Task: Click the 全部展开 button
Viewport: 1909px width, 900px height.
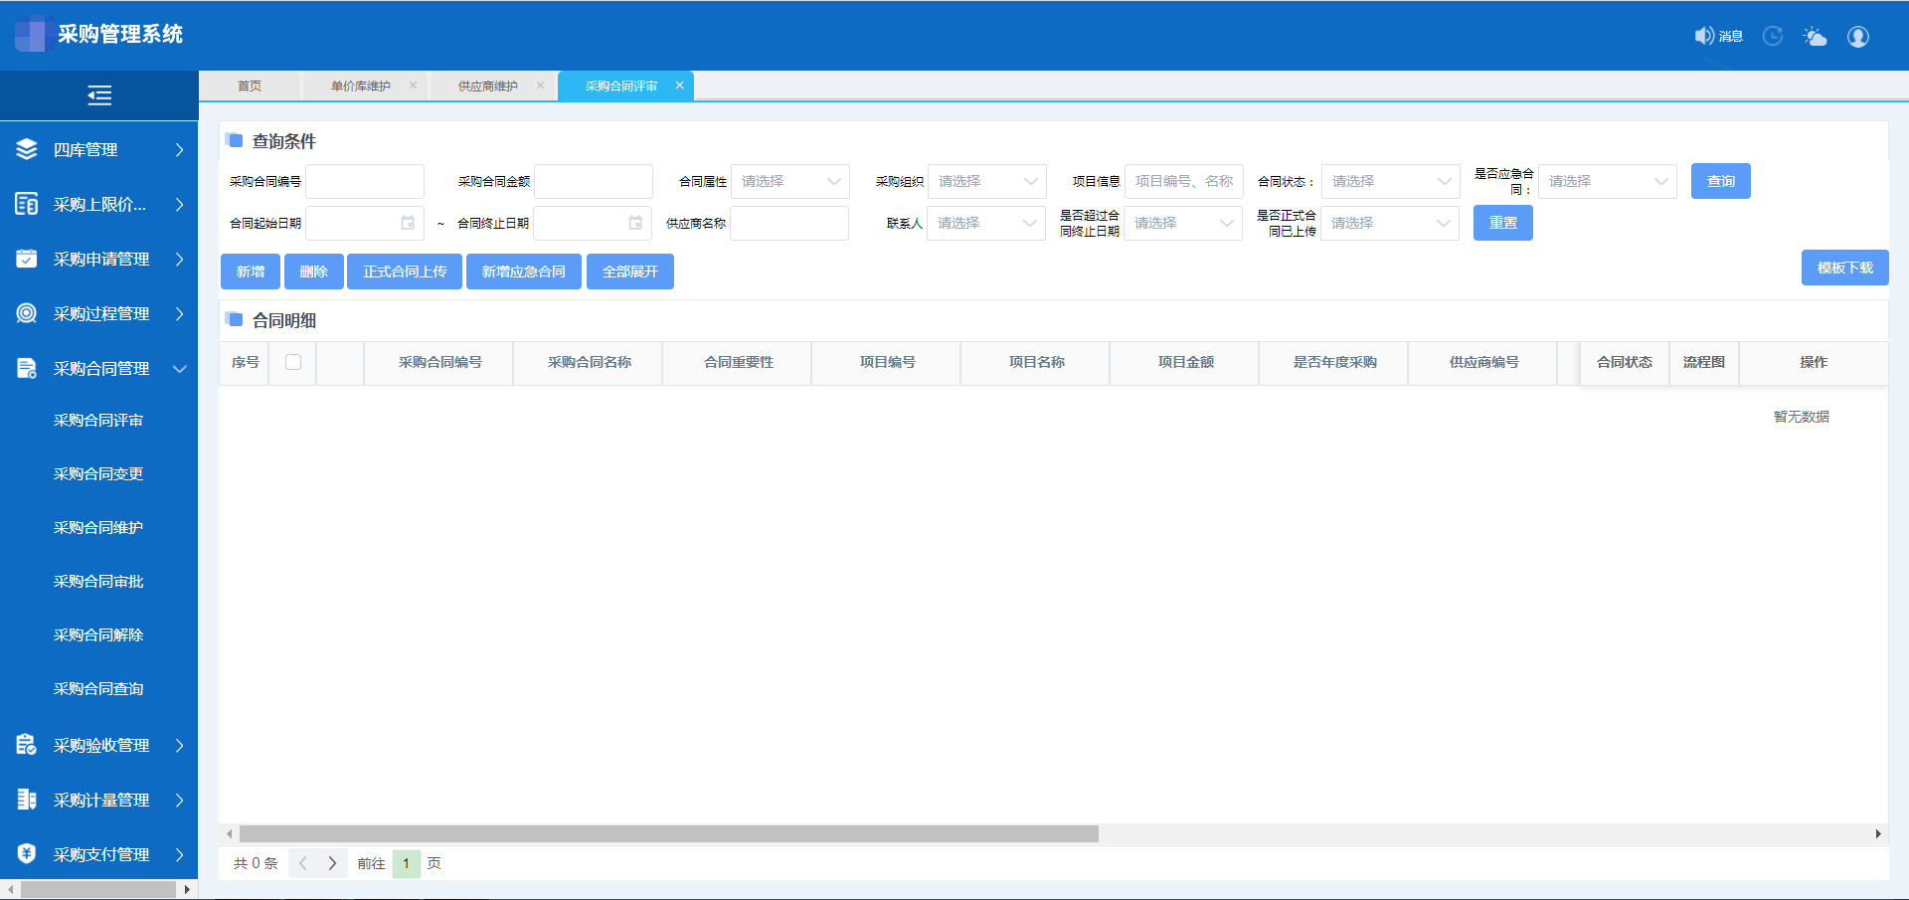Action: pyautogui.click(x=630, y=271)
